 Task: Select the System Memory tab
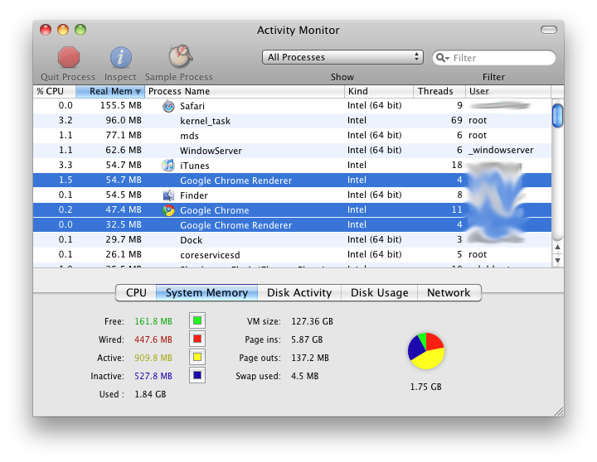click(x=206, y=293)
